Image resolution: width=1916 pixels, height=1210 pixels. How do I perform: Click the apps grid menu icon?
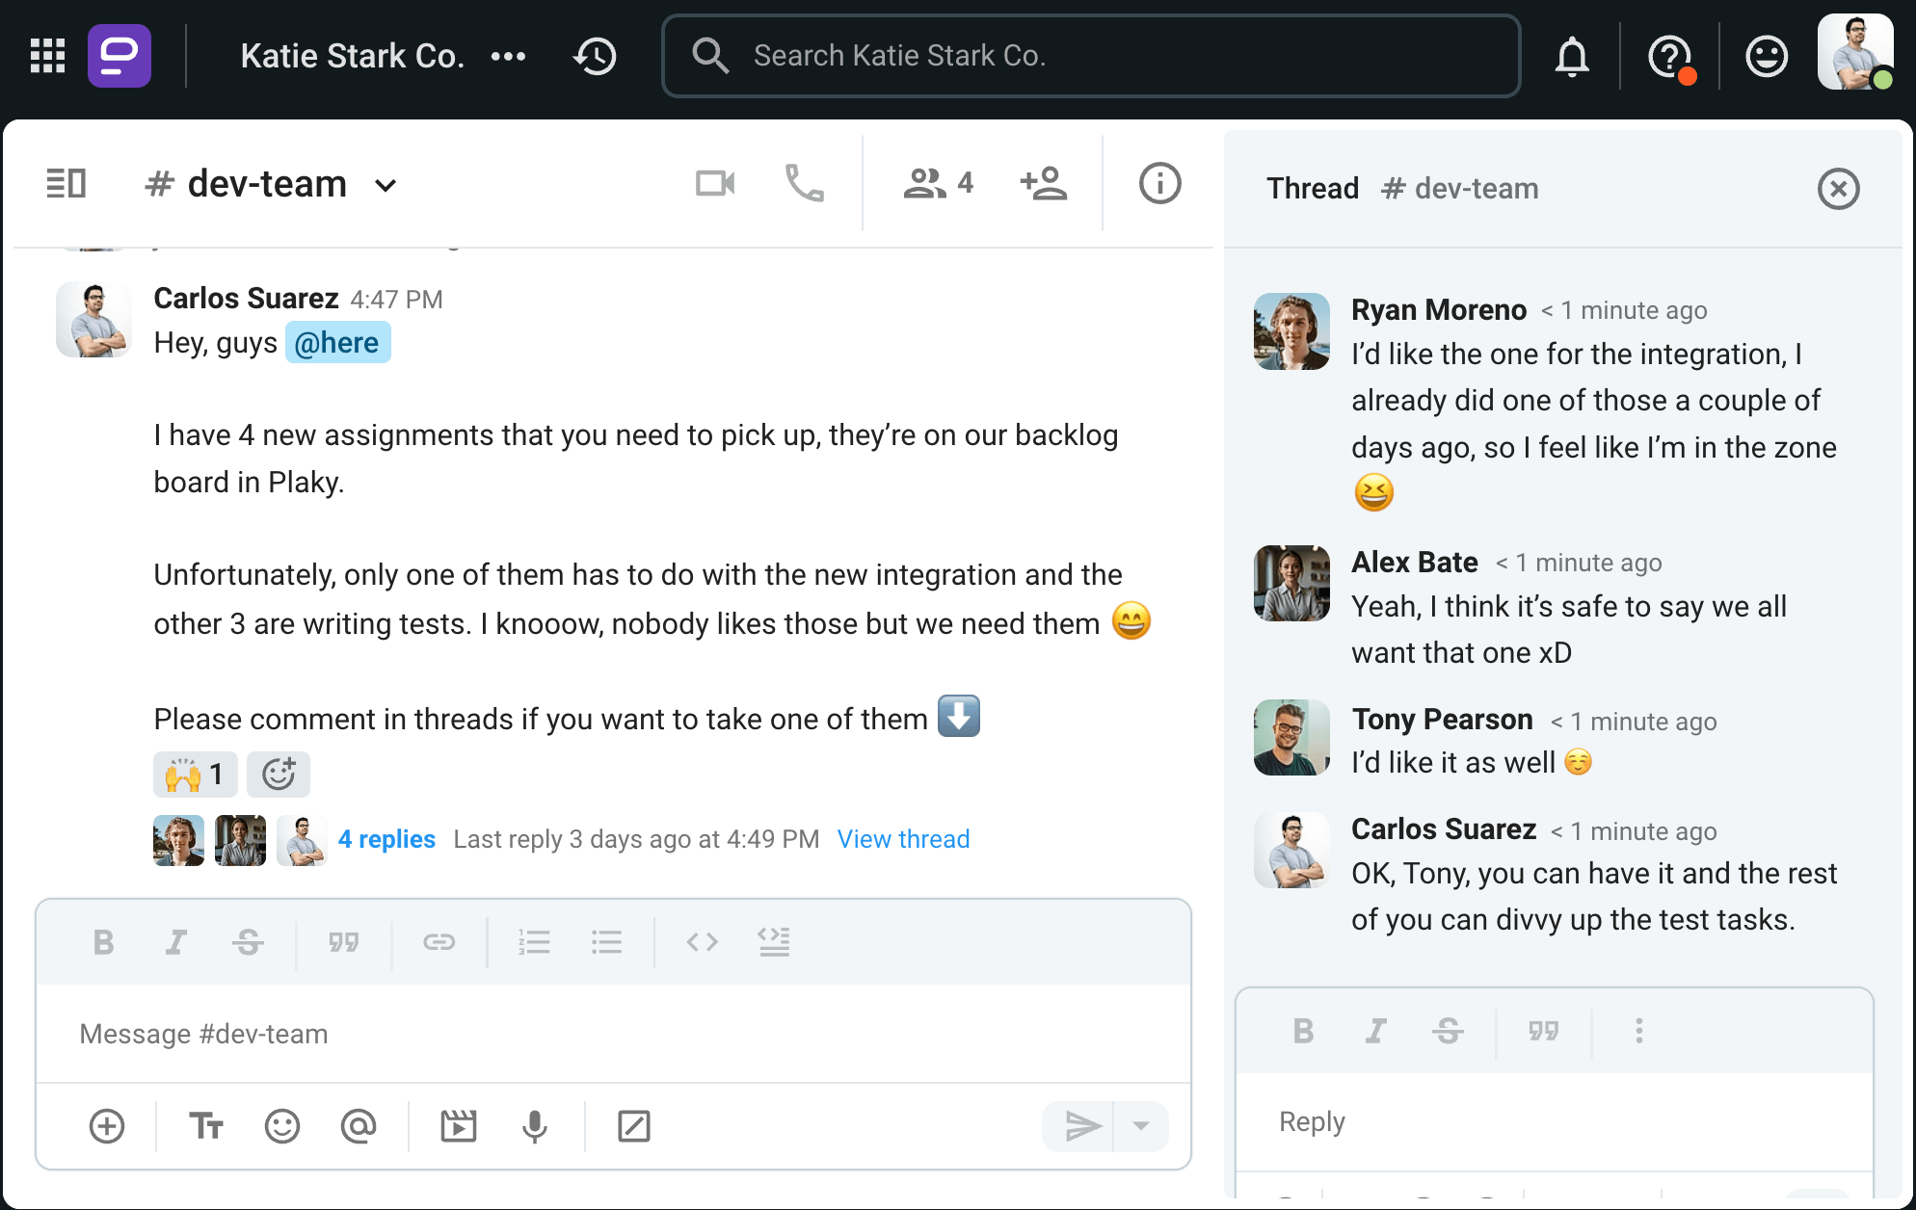tap(47, 54)
